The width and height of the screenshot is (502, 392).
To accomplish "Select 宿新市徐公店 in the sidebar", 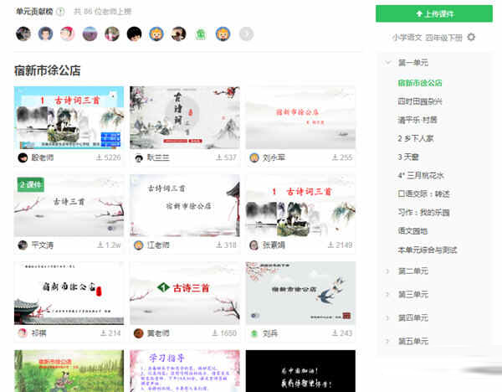I will (420, 83).
